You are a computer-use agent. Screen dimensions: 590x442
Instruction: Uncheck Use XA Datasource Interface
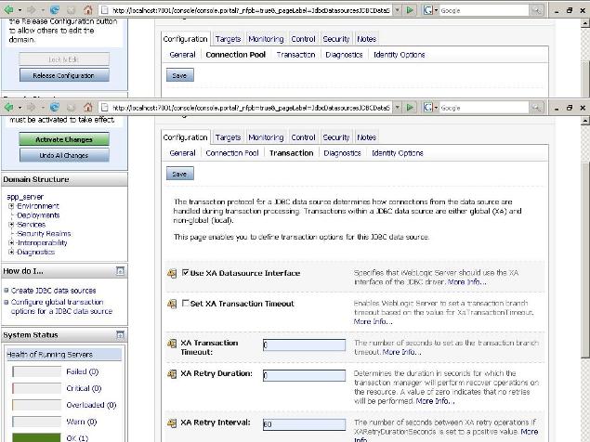tap(184, 274)
